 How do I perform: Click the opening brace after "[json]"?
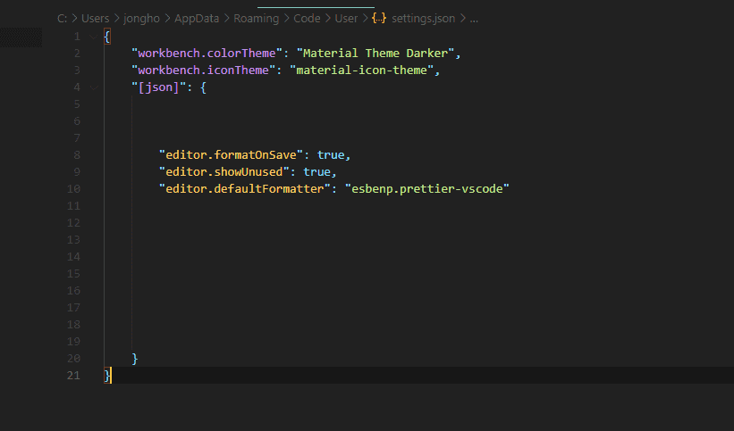coord(203,87)
